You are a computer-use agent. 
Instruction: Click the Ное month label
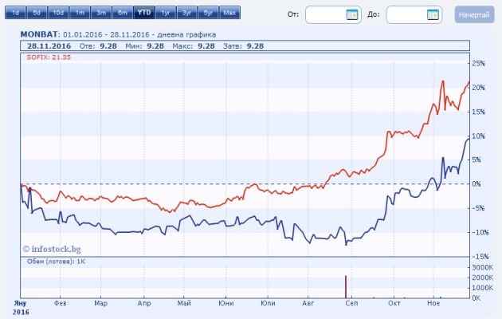(433, 303)
